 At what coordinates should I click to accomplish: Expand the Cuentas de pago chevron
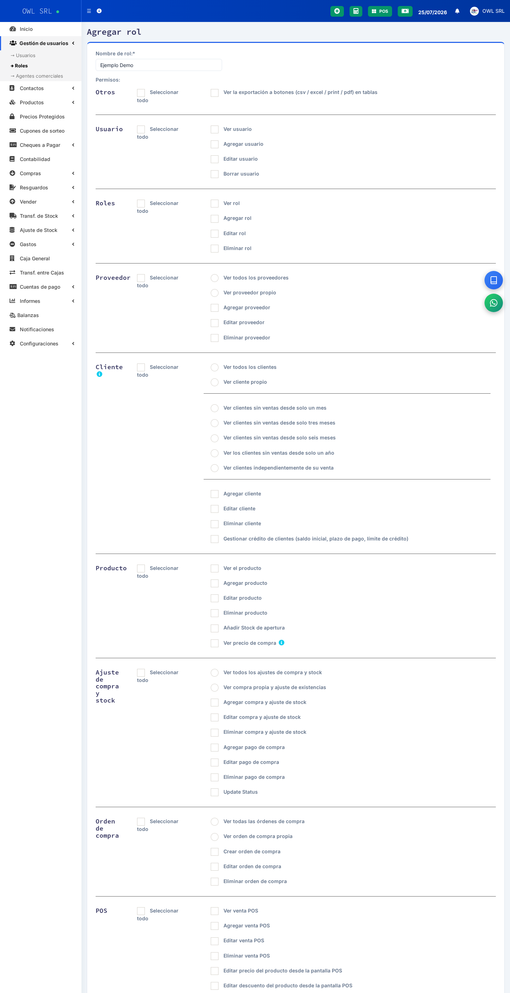[73, 287]
